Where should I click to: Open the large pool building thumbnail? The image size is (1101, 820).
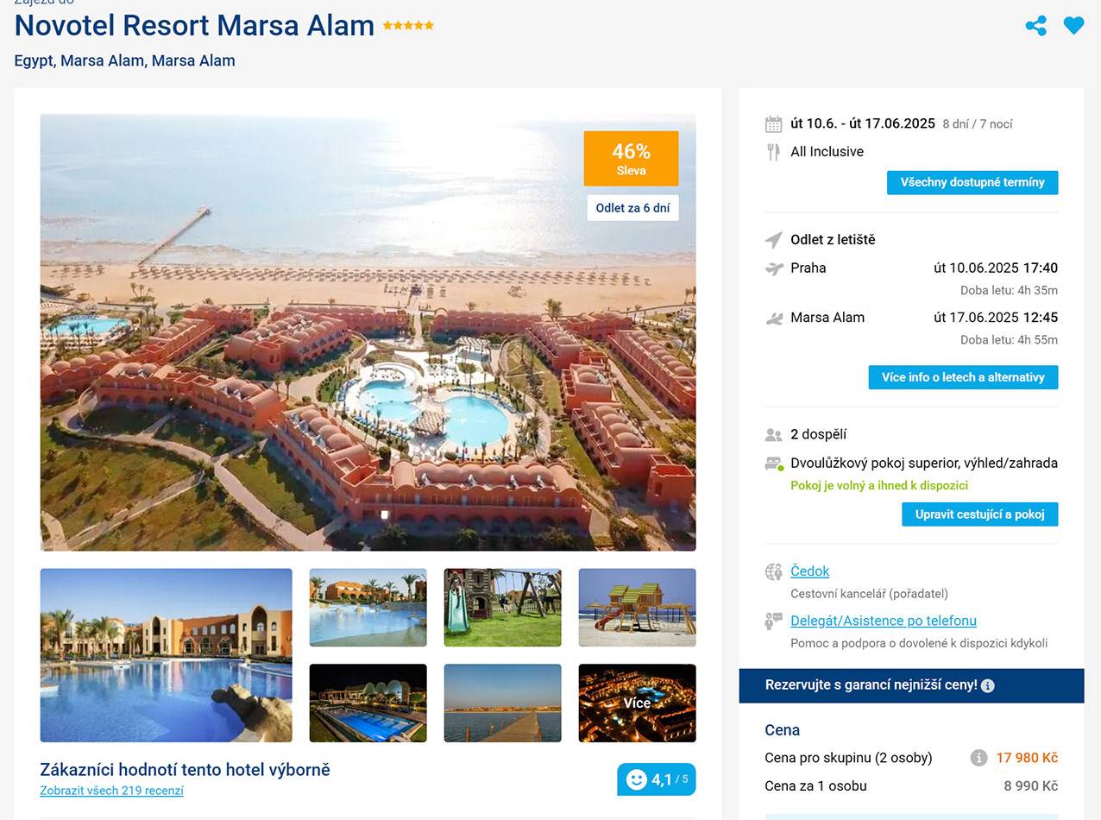click(166, 655)
